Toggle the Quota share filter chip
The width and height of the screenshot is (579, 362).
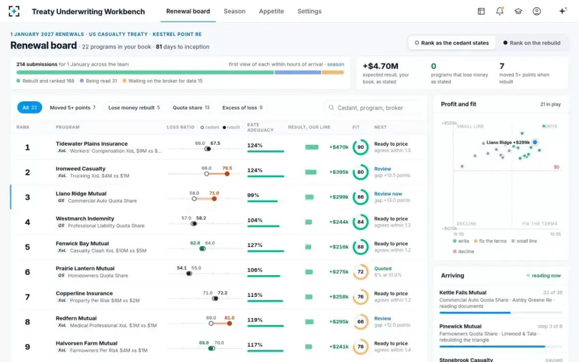coord(191,108)
